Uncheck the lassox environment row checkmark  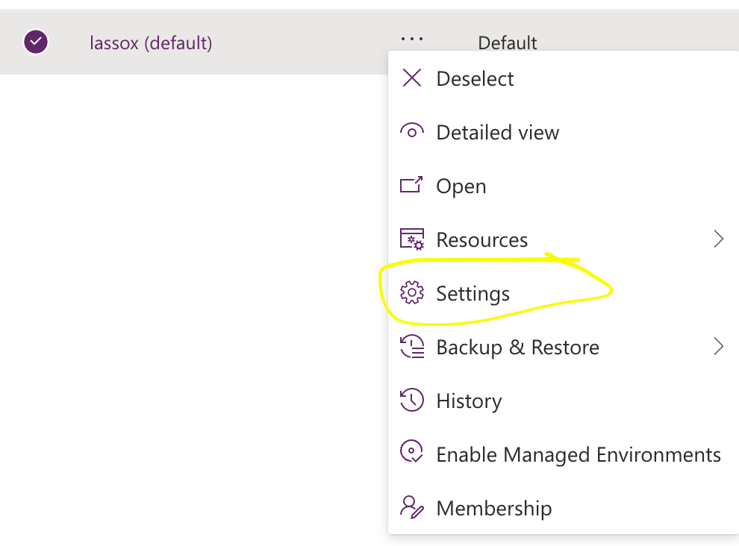tap(36, 42)
